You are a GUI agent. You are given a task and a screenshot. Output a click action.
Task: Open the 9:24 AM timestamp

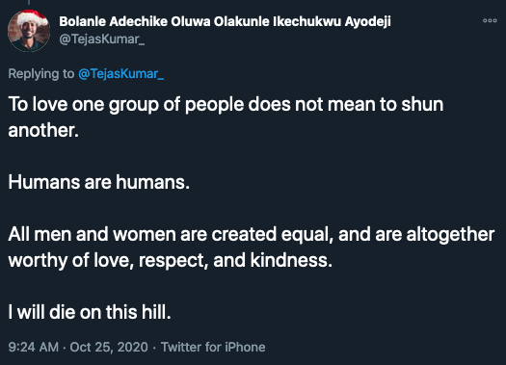pos(34,348)
